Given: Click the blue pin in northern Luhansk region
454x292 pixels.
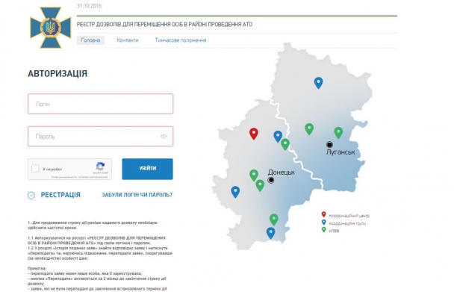Looking at the screenshot, I should click(319, 83).
